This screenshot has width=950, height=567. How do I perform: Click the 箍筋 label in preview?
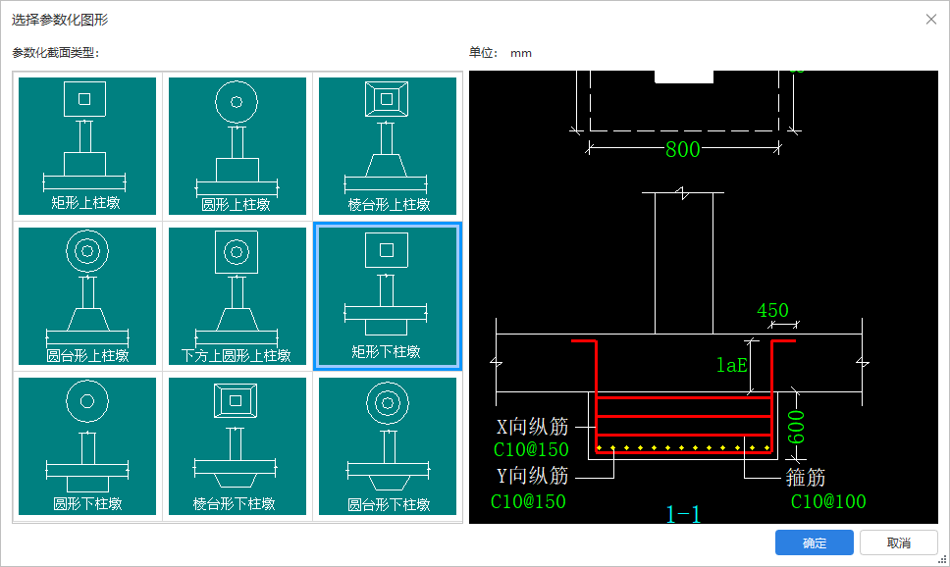[x=806, y=478]
